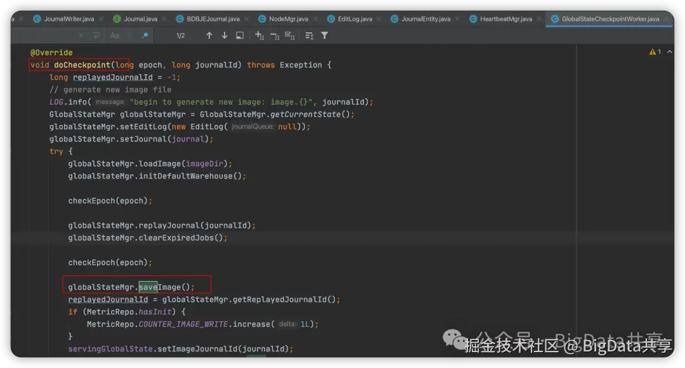Screen dimensions: 685x368
Task: Click the setImageJournalId(journalId) call
Action: click(223, 349)
